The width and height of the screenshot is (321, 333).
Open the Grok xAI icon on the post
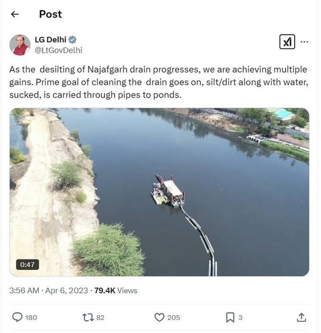(287, 42)
